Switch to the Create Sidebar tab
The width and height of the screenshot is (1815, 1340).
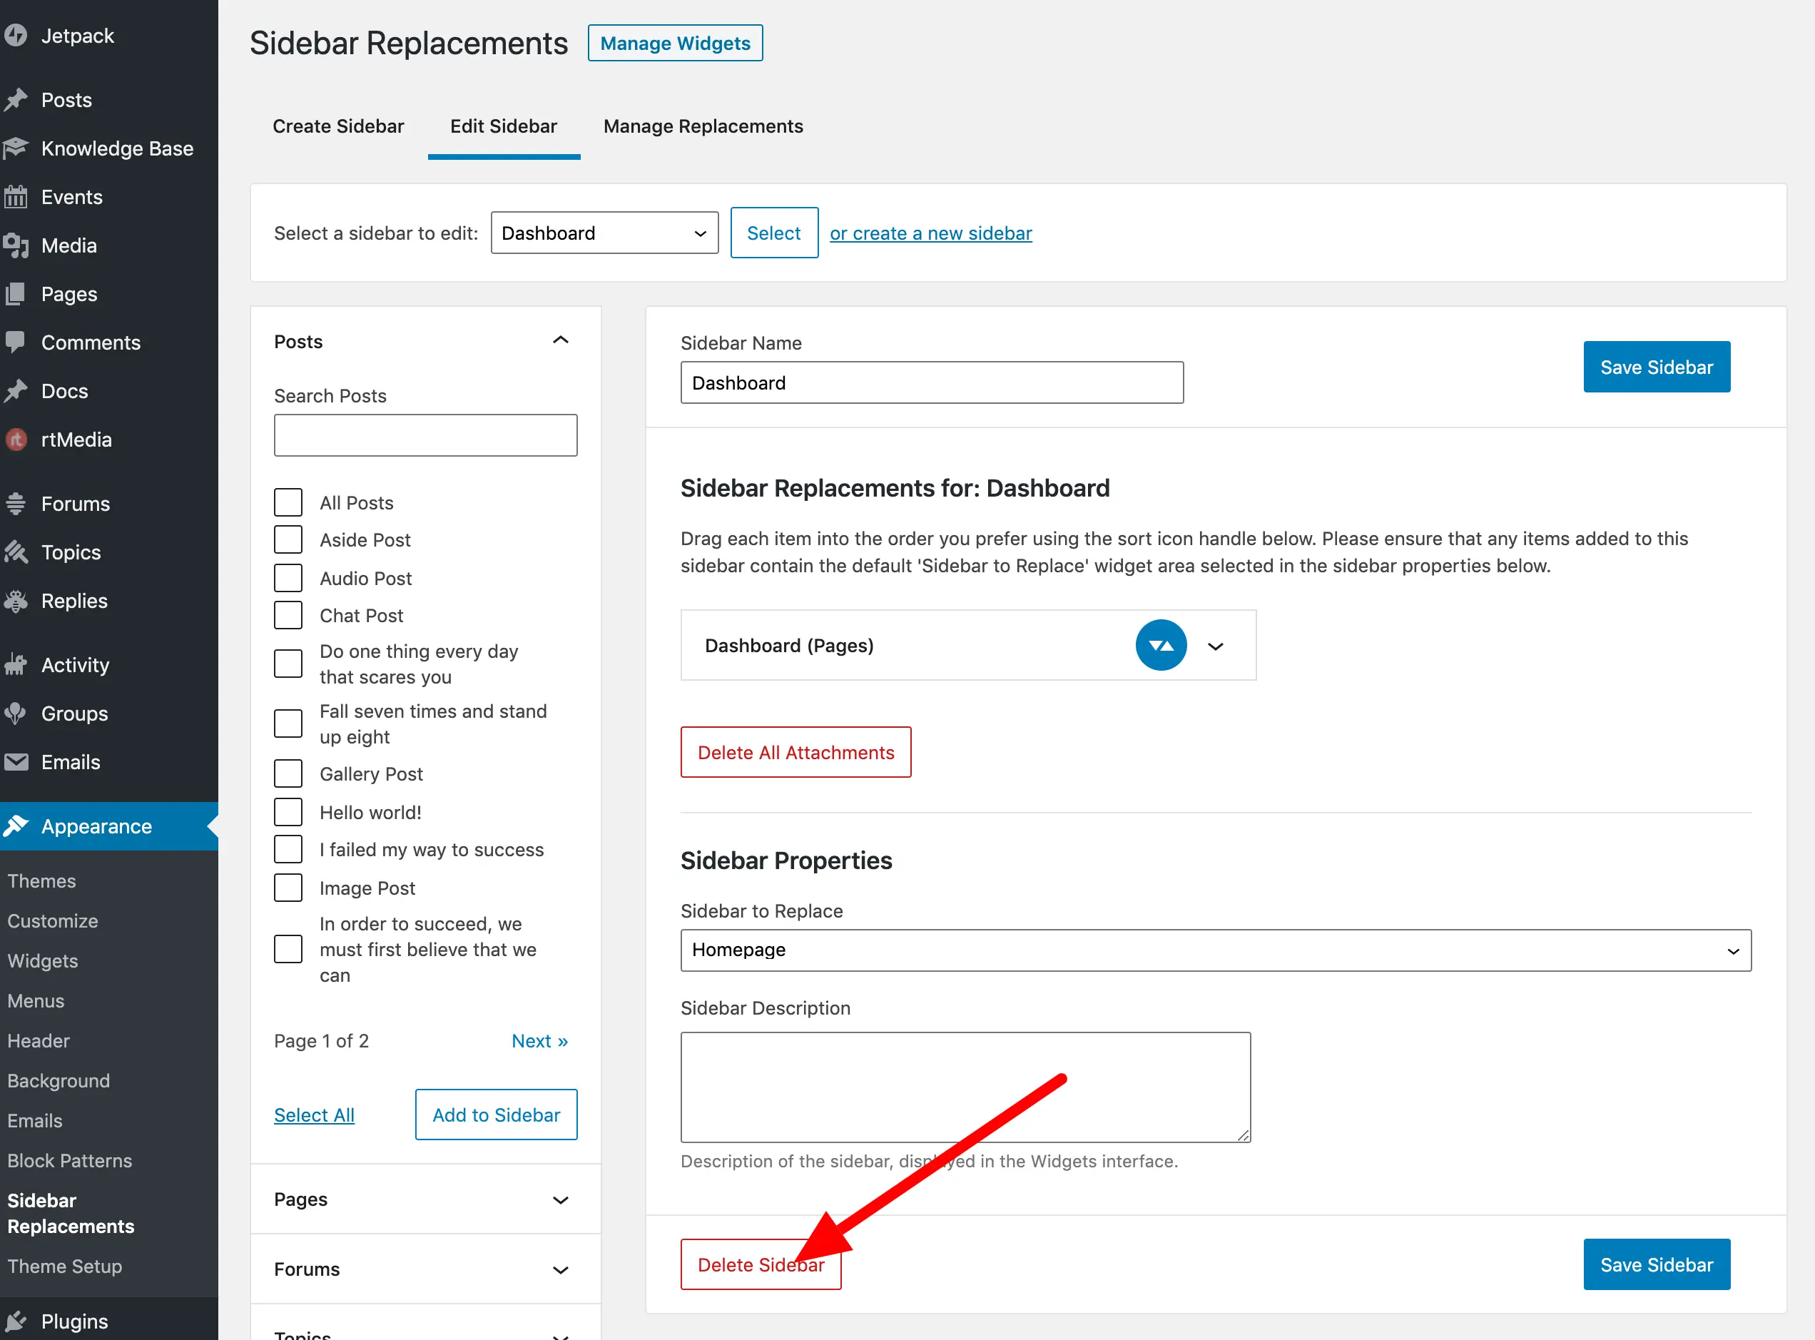tap(338, 126)
